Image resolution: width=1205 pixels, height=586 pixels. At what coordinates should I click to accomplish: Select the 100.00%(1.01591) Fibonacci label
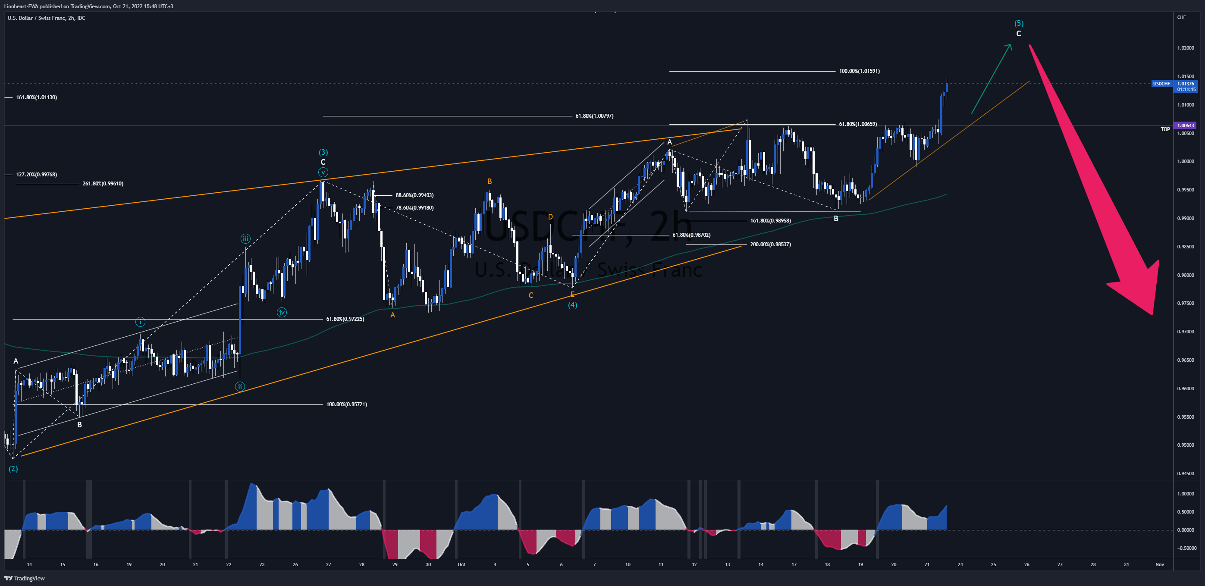pos(859,71)
